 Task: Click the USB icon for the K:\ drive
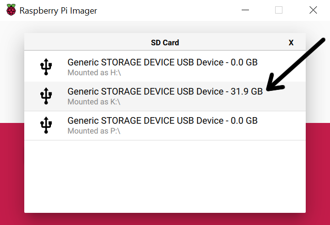pos(46,96)
